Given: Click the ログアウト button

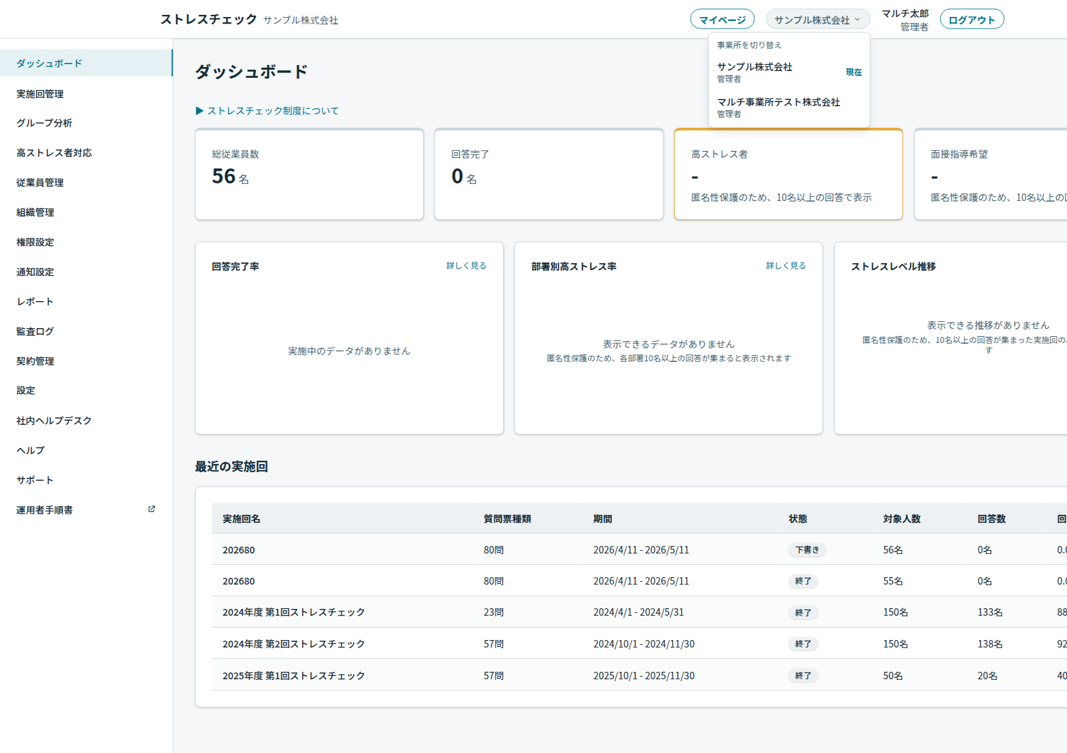Looking at the screenshot, I should point(972,20).
